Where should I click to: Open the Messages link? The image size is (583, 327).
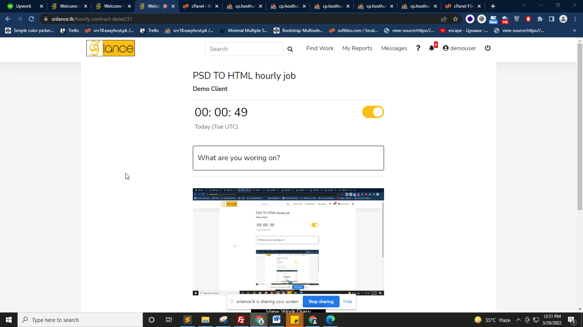click(x=394, y=48)
